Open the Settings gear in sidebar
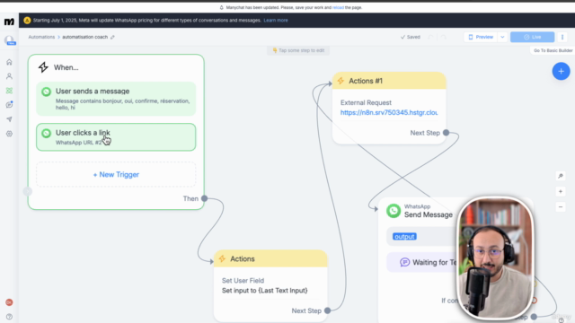This screenshot has width=575, height=323. click(x=9, y=134)
